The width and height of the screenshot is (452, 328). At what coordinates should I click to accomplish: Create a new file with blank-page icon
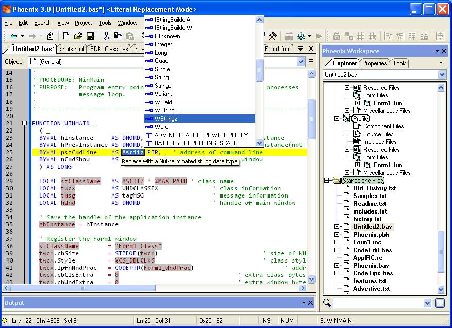(x=66, y=36)
